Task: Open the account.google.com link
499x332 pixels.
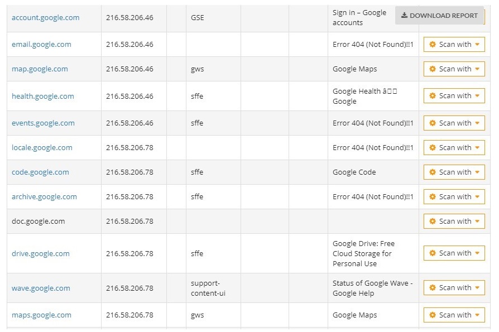Action: click(x=46, y=17)
